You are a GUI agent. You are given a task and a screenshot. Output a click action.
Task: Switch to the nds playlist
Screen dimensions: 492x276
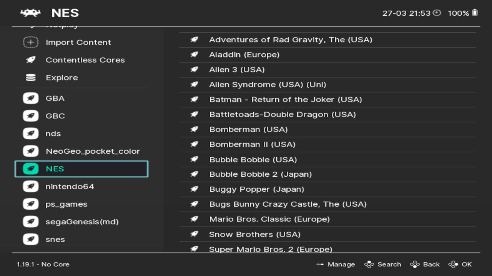tap(81, 133)
